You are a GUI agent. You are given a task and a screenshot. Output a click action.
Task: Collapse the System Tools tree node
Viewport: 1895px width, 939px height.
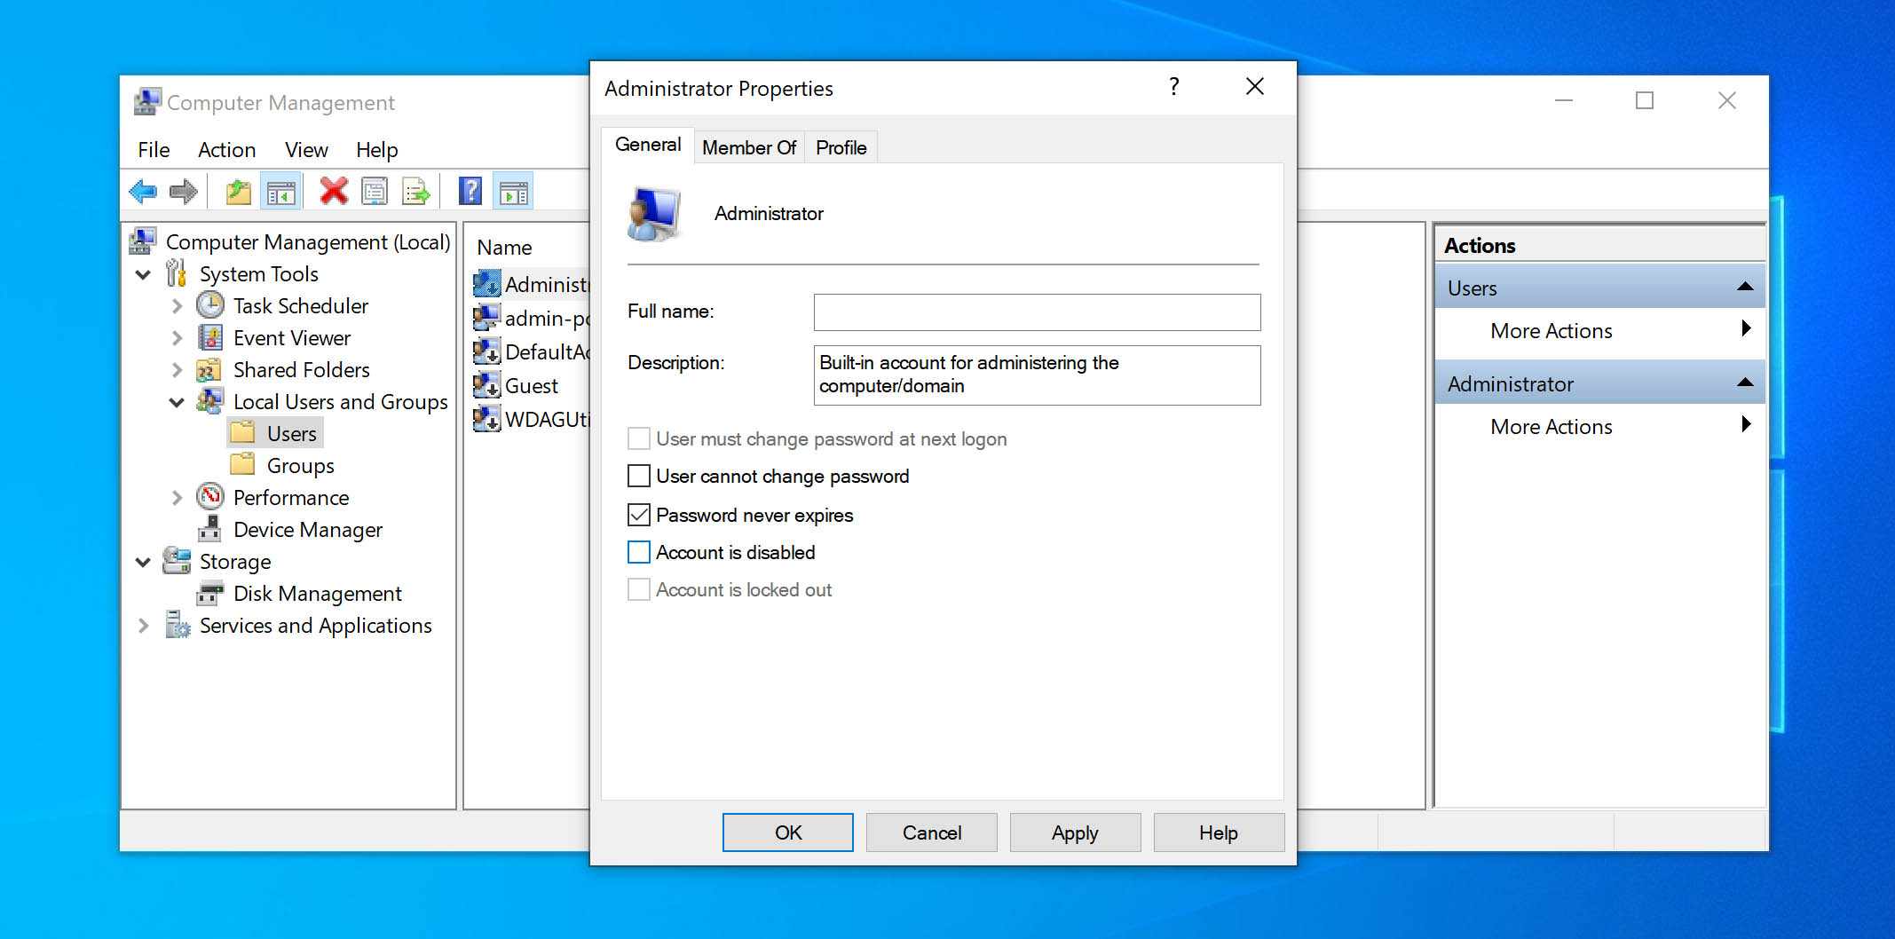point(143,274)
